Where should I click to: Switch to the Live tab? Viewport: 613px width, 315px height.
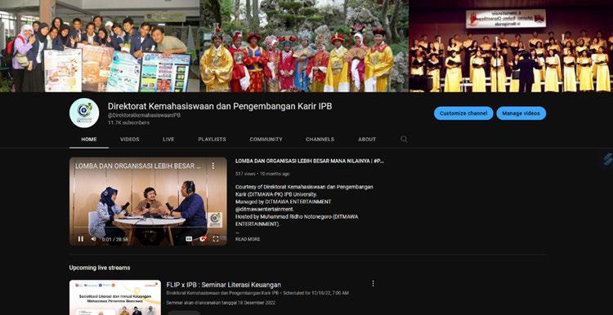(168, 140)
